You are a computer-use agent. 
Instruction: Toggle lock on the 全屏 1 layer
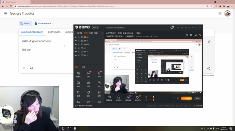79,41
